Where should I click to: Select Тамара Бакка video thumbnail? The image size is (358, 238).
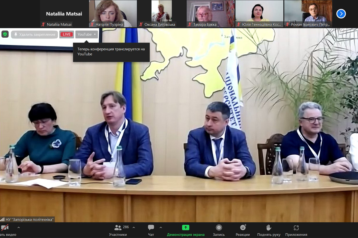(211, 13)
